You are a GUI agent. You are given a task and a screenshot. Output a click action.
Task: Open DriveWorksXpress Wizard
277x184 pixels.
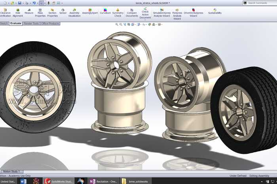tap(194, 13)
